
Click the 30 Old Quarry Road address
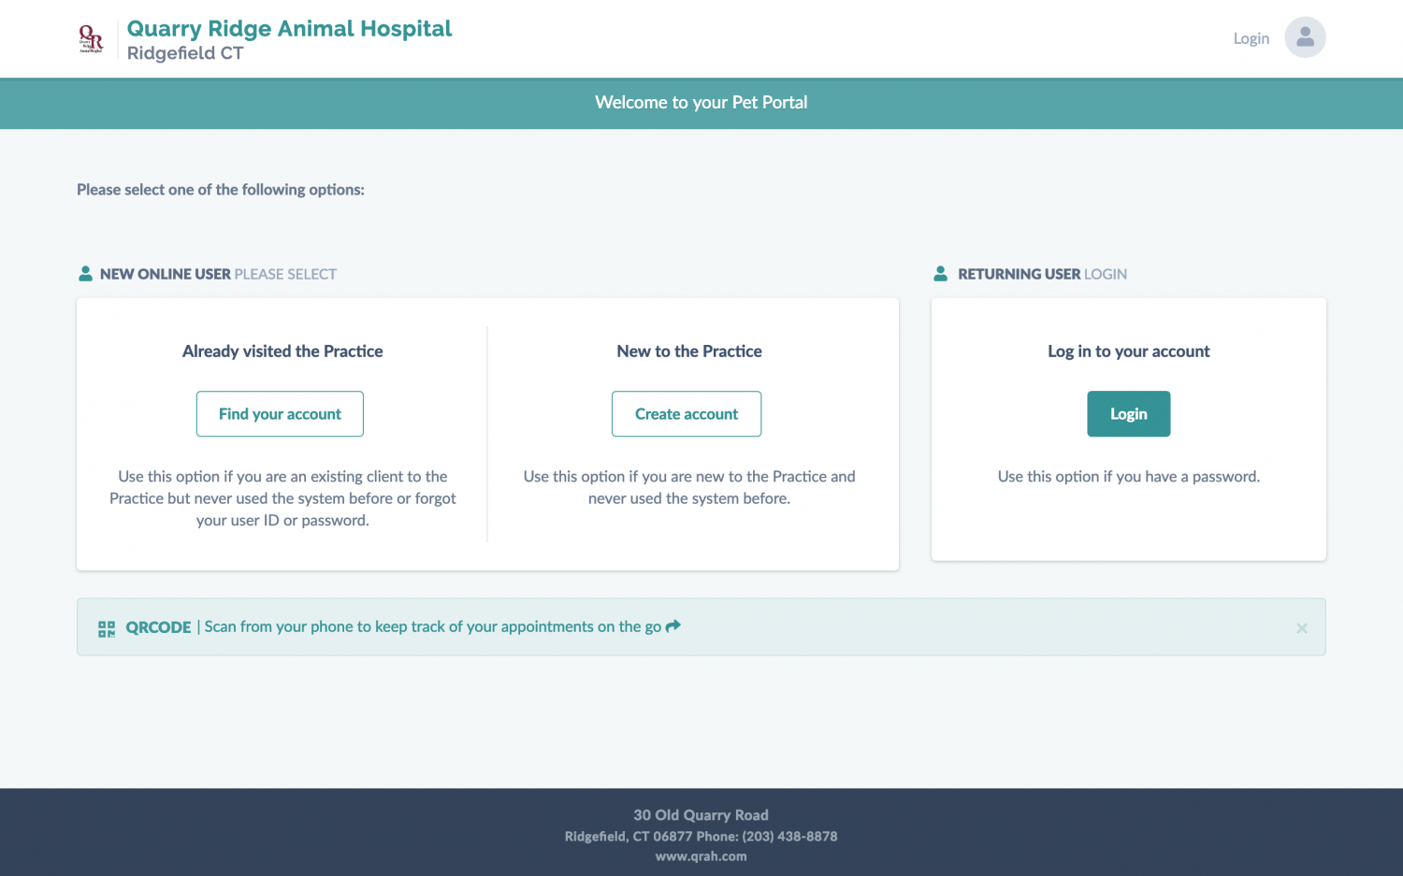pyautogui.click(x=701, y=815)
